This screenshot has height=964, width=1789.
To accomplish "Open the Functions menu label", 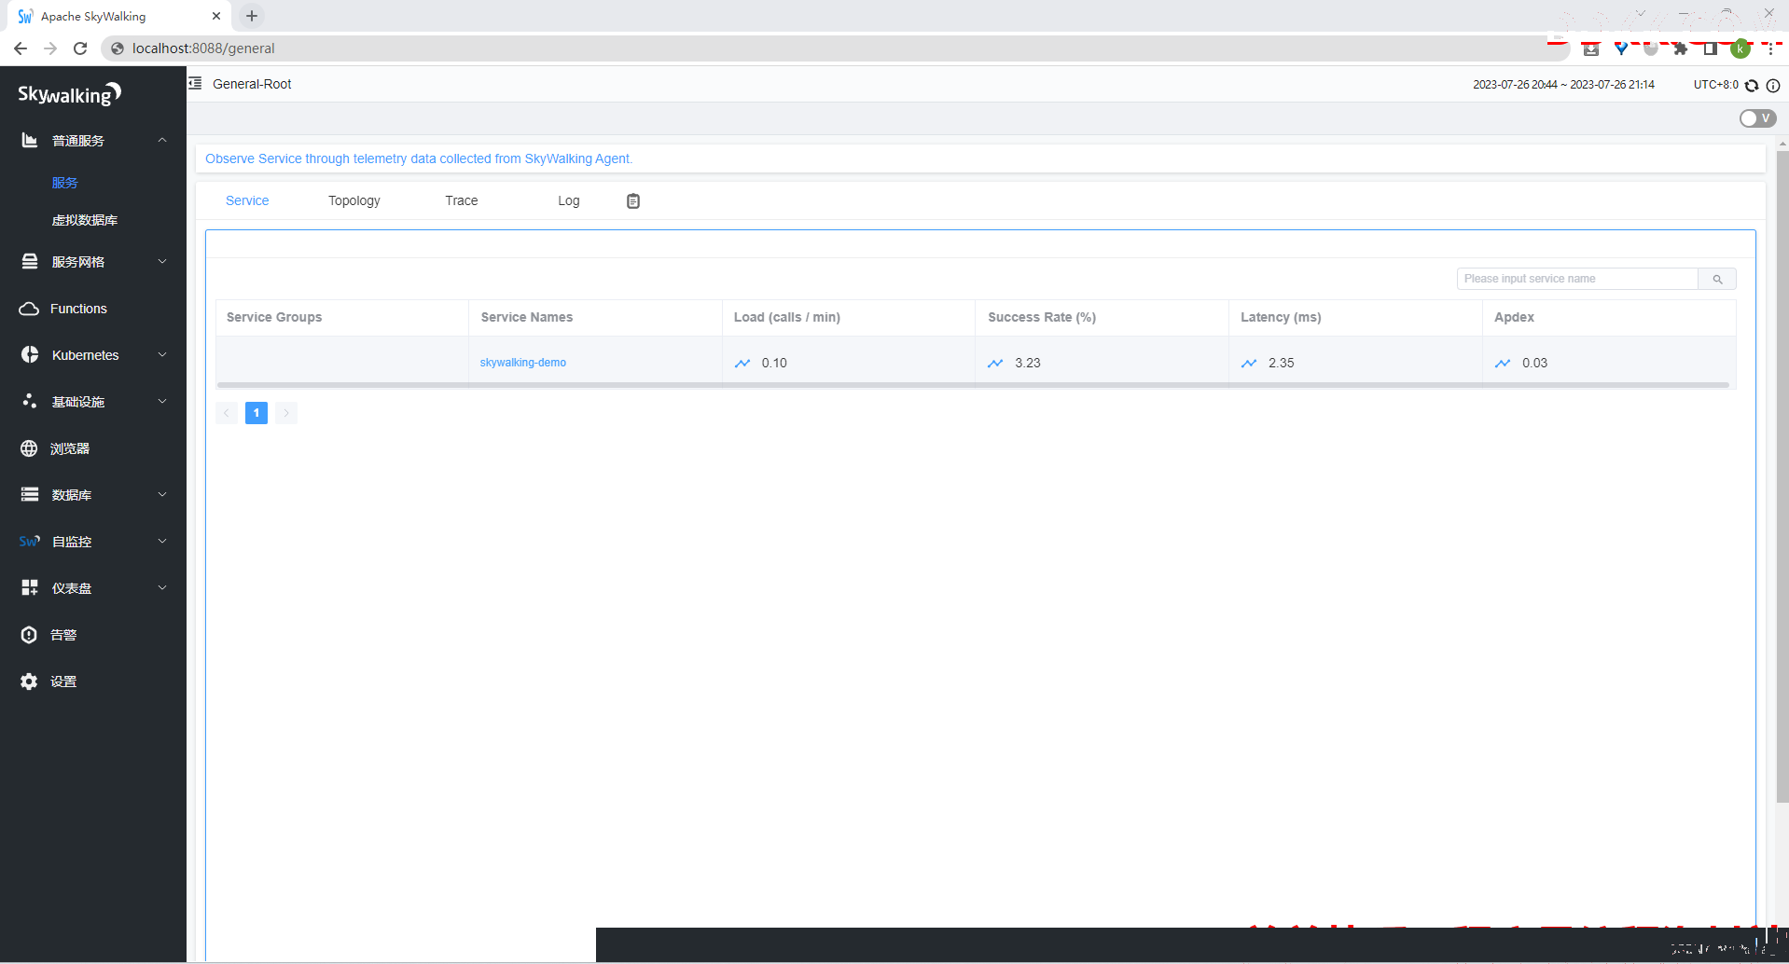I will (78, 309).
